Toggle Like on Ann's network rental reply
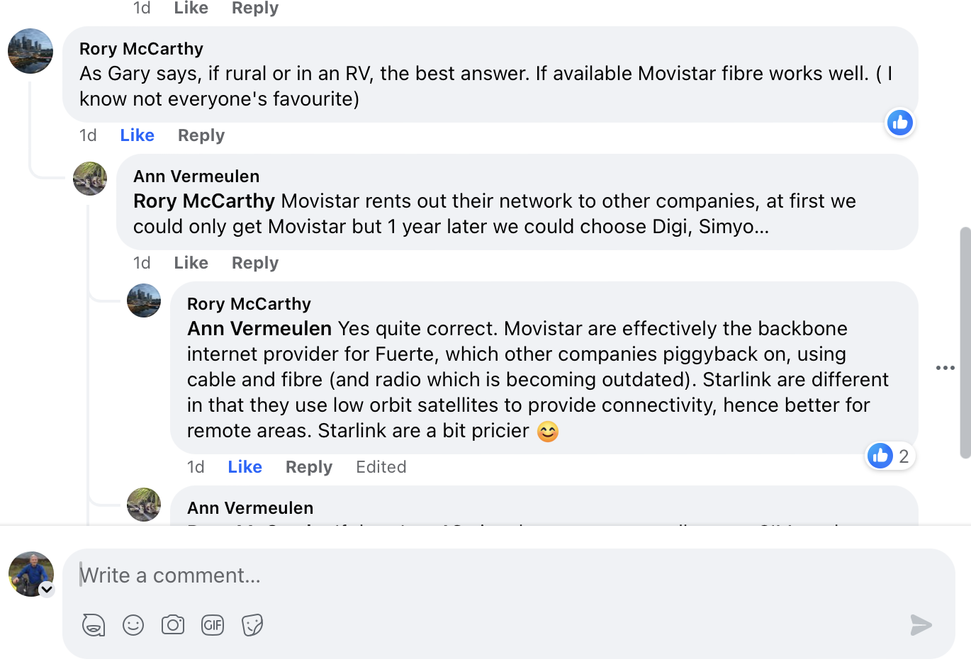Viewport: 971px width, 669px height. click(191, 263)
